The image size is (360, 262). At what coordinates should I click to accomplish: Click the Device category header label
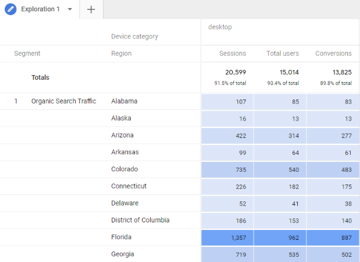pos(134,36)
